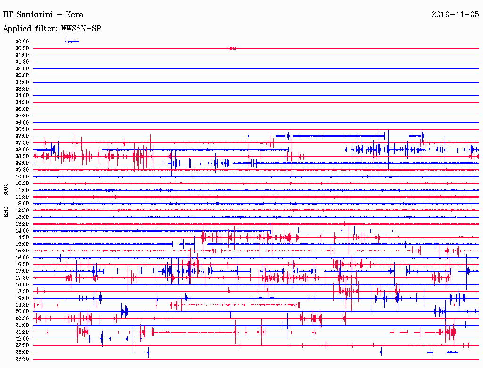Click the red seismic burst on the 00:30 trace
Viewport: 483px width, 368px height.
tap(232, 48)
